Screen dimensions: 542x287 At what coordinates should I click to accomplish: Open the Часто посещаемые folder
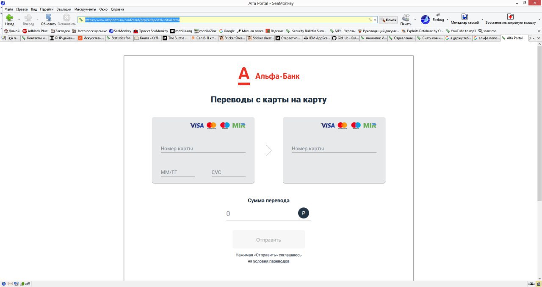pyautogui.click(x=89, y=31)
